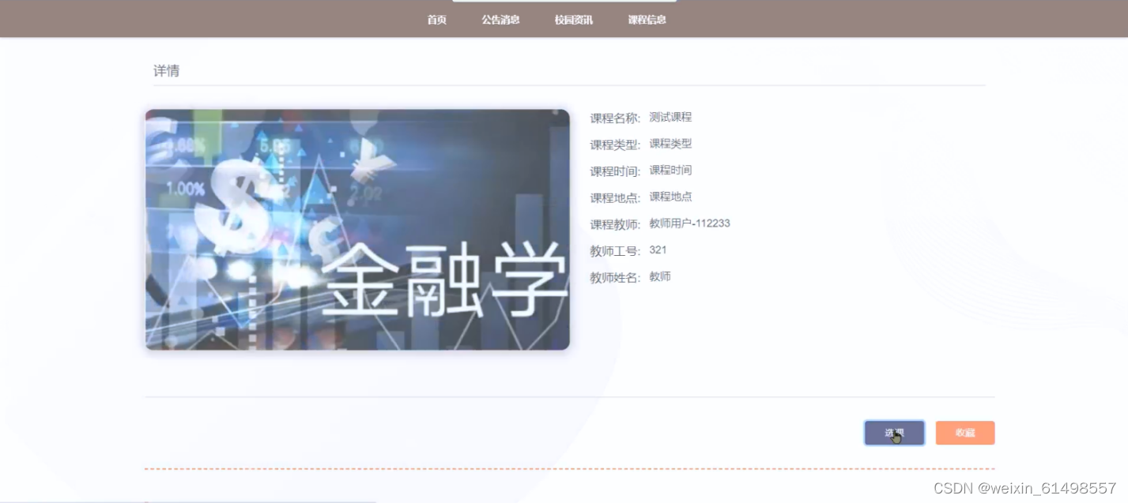Select 课程信息 in the navigation bar
Screen dimensions: 1128x503
pos(647,20)
